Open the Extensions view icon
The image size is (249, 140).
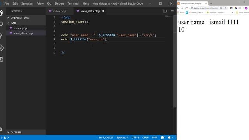tap(1, 59)
